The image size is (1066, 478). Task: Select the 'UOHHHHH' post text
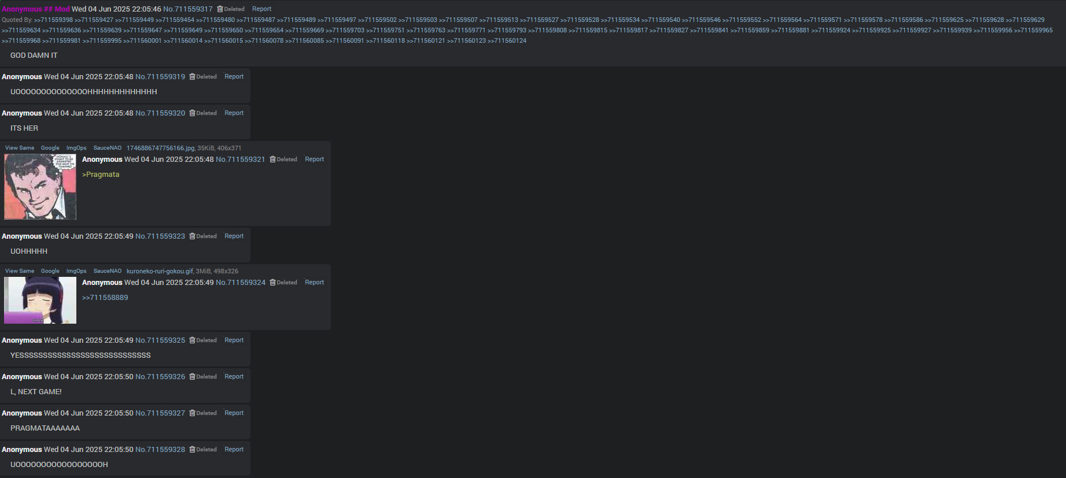click(29, 251)
